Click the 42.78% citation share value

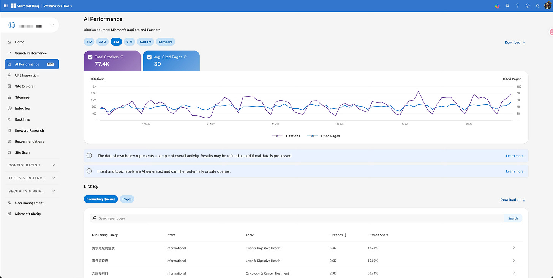pos(373,248)
